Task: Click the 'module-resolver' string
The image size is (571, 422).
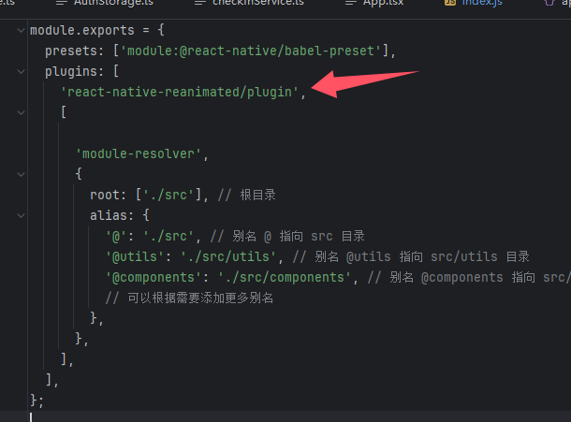Action: (139, 154)
